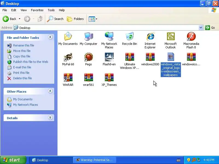Collapse the Other Places panel

click(x=50, y=91)
